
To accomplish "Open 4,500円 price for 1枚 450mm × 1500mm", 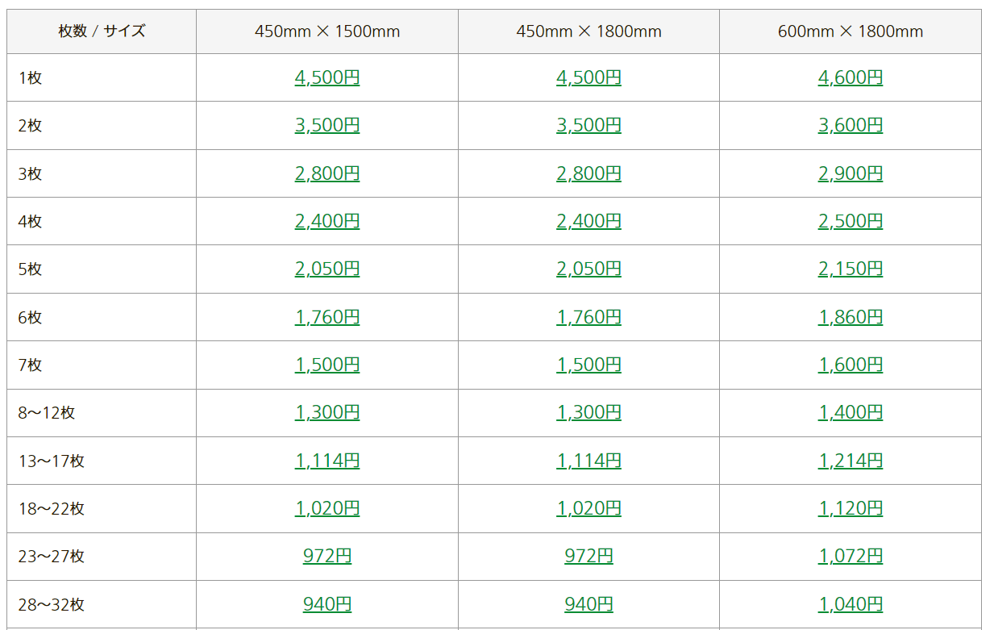I will pyautogui.click(x=327, y=77).
